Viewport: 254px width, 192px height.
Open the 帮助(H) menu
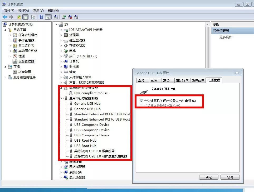53,11
